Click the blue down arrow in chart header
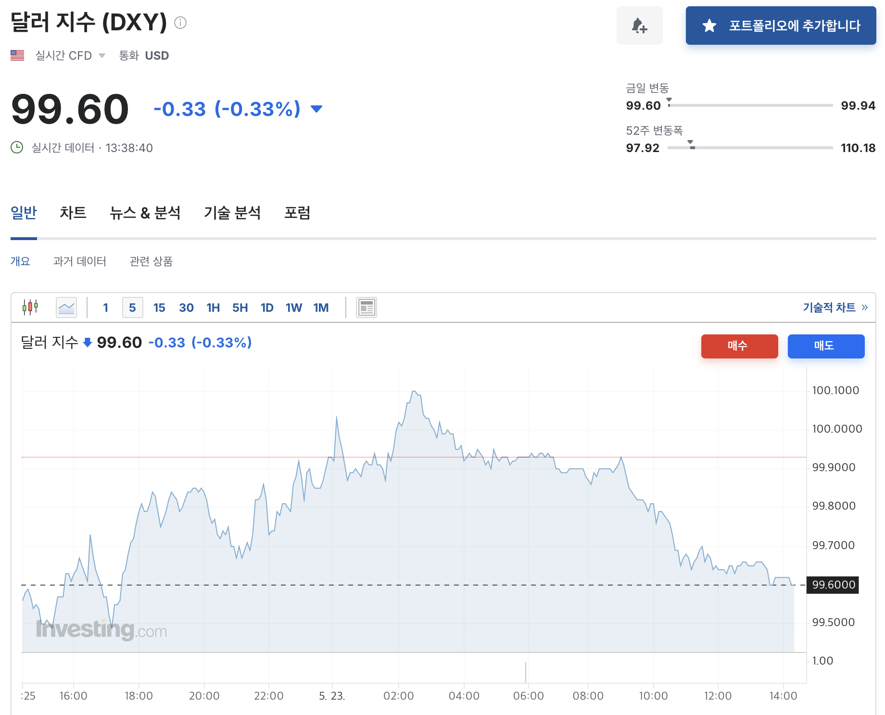885x715 pixels. pyautogui.click(x=88, y=343)
